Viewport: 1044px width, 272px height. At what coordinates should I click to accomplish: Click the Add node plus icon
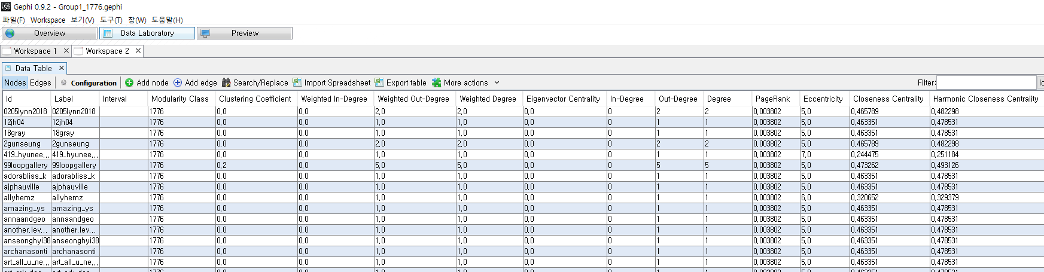click(x=129, y=83)
